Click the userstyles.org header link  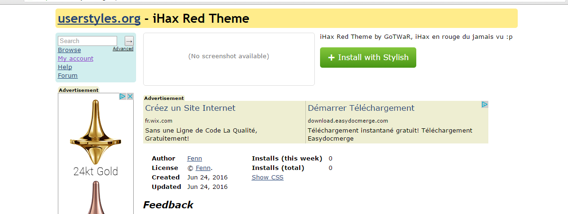[x=99, y=19]
